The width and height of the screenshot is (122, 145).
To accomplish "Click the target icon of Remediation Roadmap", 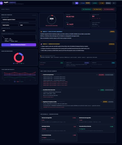I will point(41,44).
